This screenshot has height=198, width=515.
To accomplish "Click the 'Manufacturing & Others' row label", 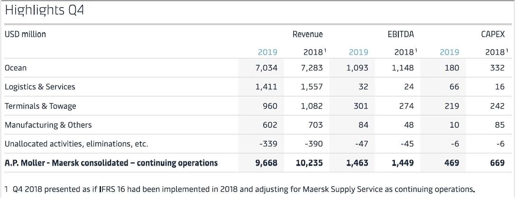I will point(48,125).
